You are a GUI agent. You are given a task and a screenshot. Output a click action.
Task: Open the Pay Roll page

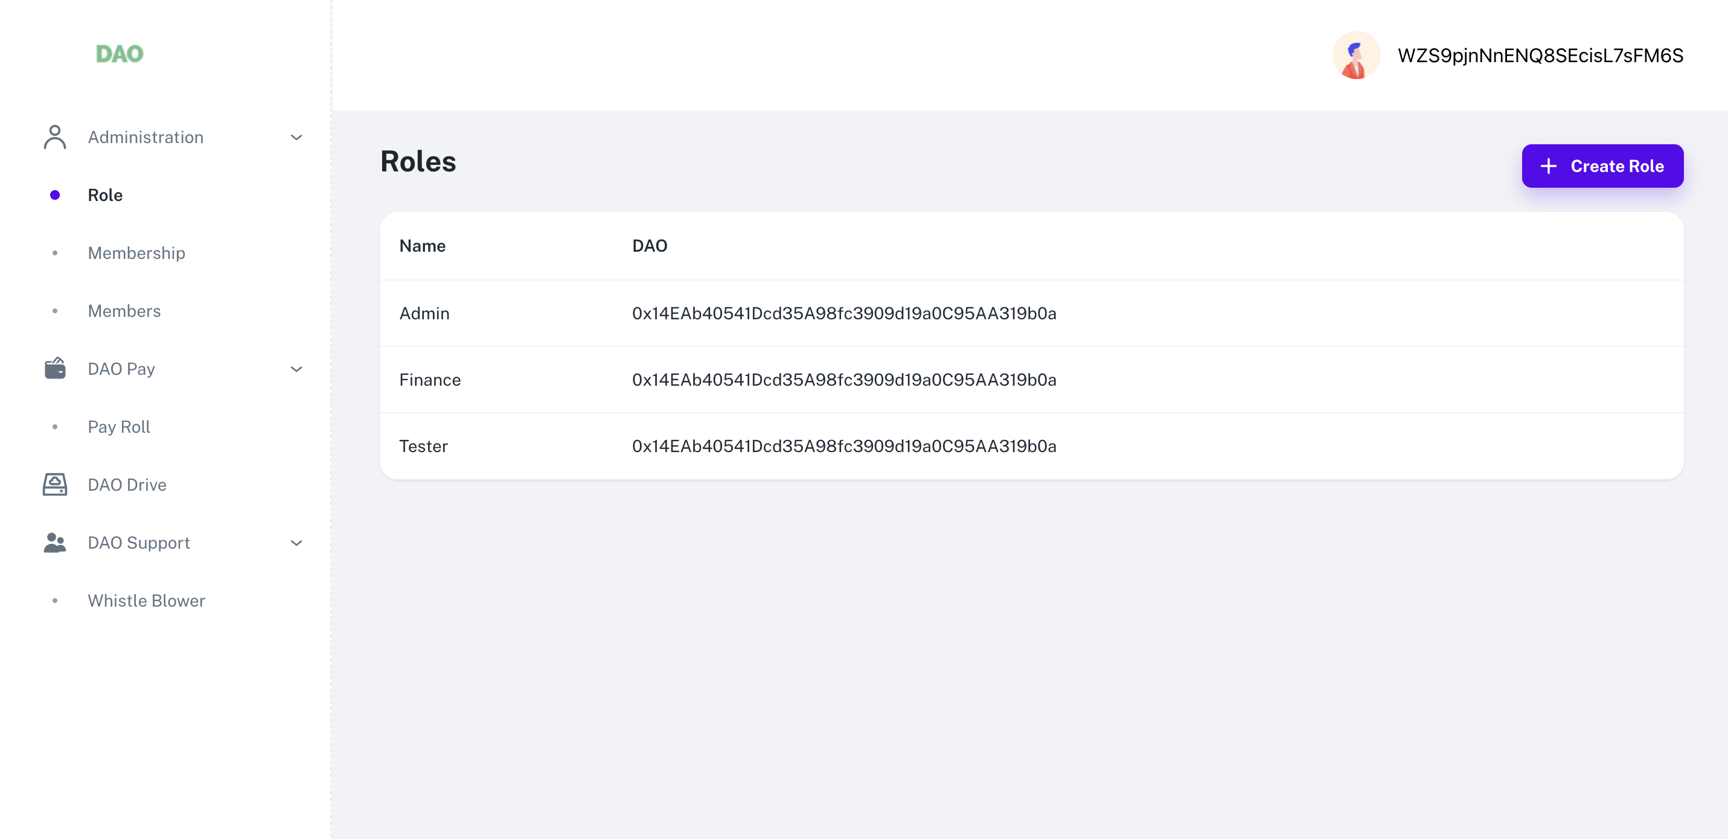tap(119, 427)
